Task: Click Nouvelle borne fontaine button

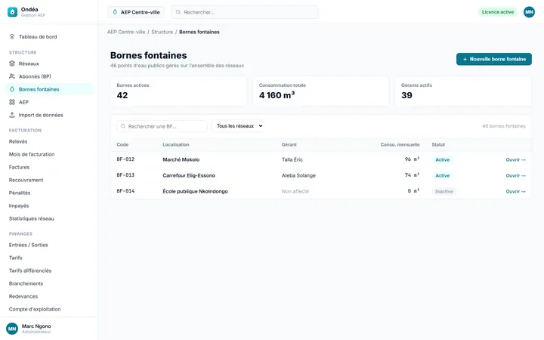Action: point(494,59)
